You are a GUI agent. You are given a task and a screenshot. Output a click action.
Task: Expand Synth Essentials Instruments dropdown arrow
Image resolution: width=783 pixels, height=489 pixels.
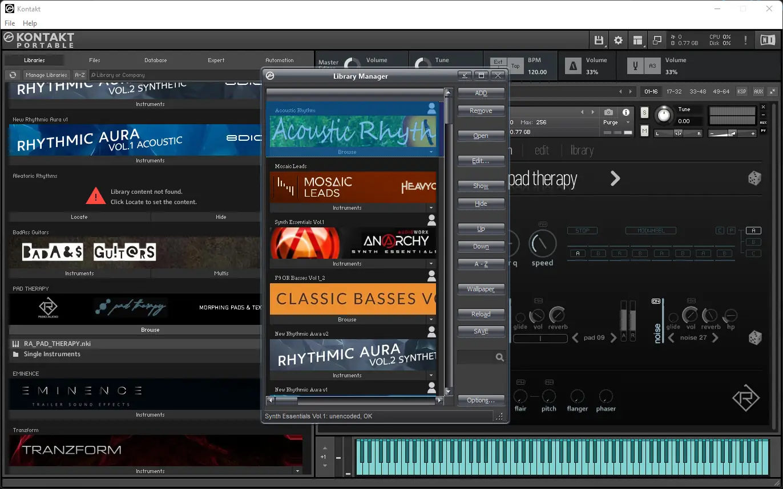(x=431, y=264)
